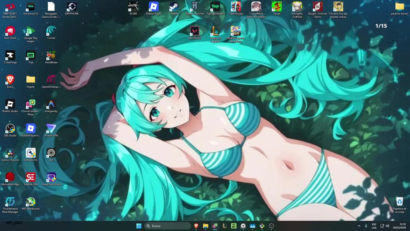The width and height of the screenshot is (410, 231).
Task: Launch VALORANT desktop shortcut
Action: pyautogui.click(x=195, y=33)
